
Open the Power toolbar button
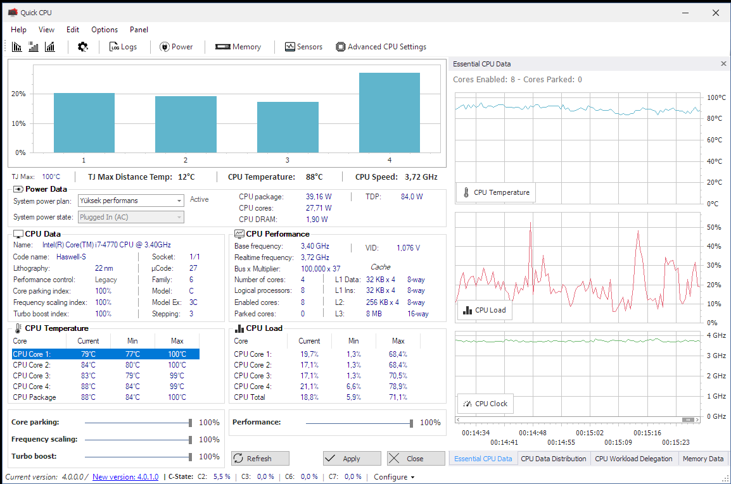176,47
